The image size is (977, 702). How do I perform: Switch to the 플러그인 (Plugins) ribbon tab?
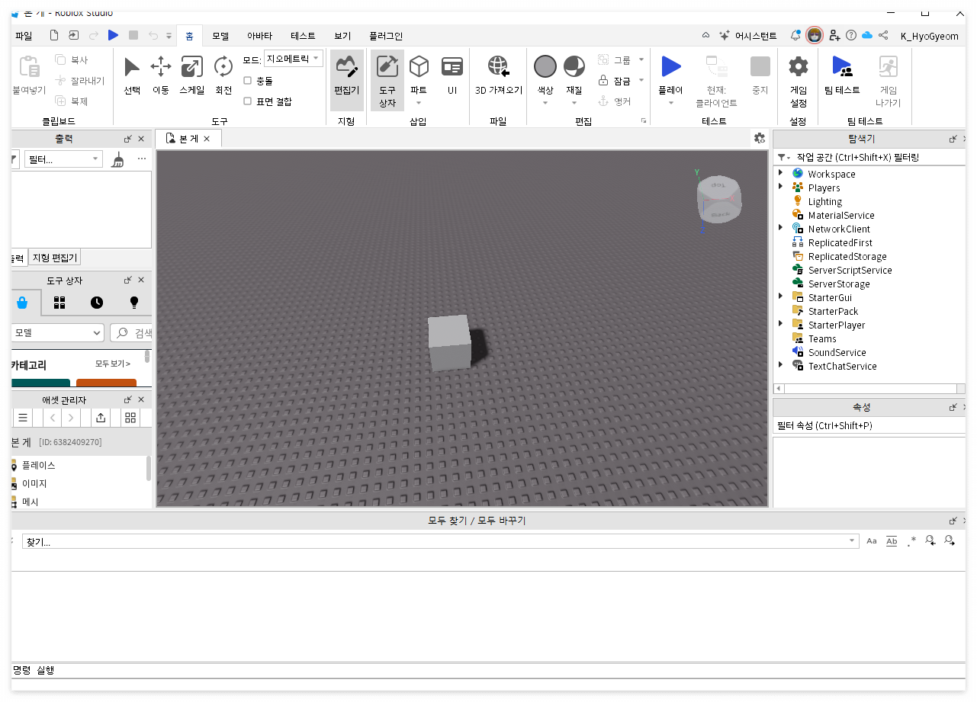(x=386, y=36)
